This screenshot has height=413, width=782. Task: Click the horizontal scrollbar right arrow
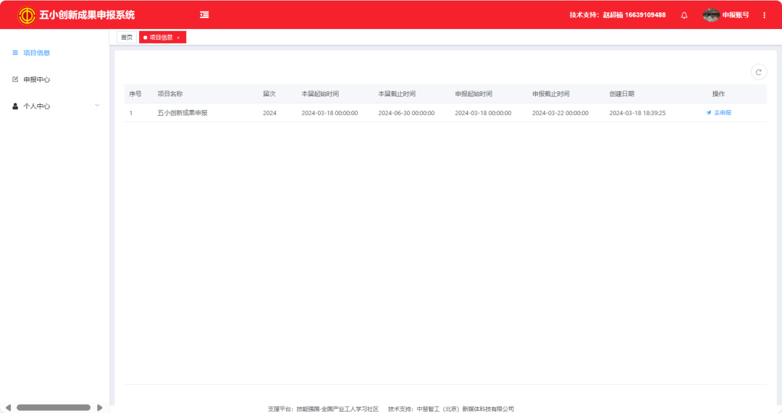click(100, 407)
